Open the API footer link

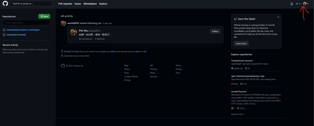coord(151,66)
